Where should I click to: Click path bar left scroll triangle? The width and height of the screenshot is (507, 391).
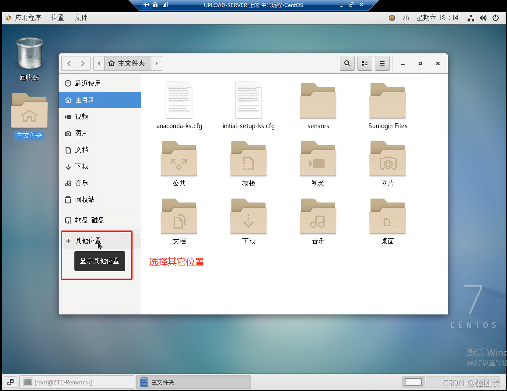pos(98,63)
